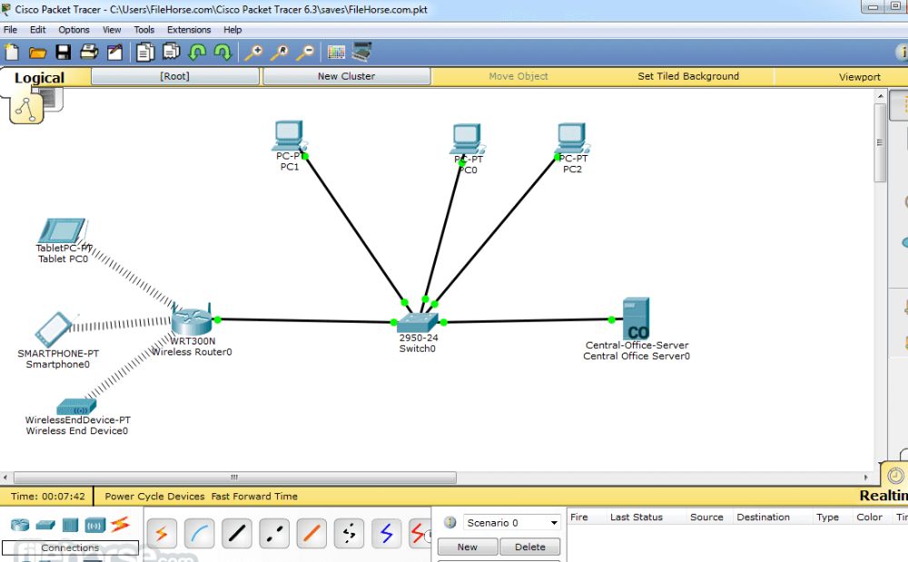Open the custom devices dialog icon

pos(362,52)
